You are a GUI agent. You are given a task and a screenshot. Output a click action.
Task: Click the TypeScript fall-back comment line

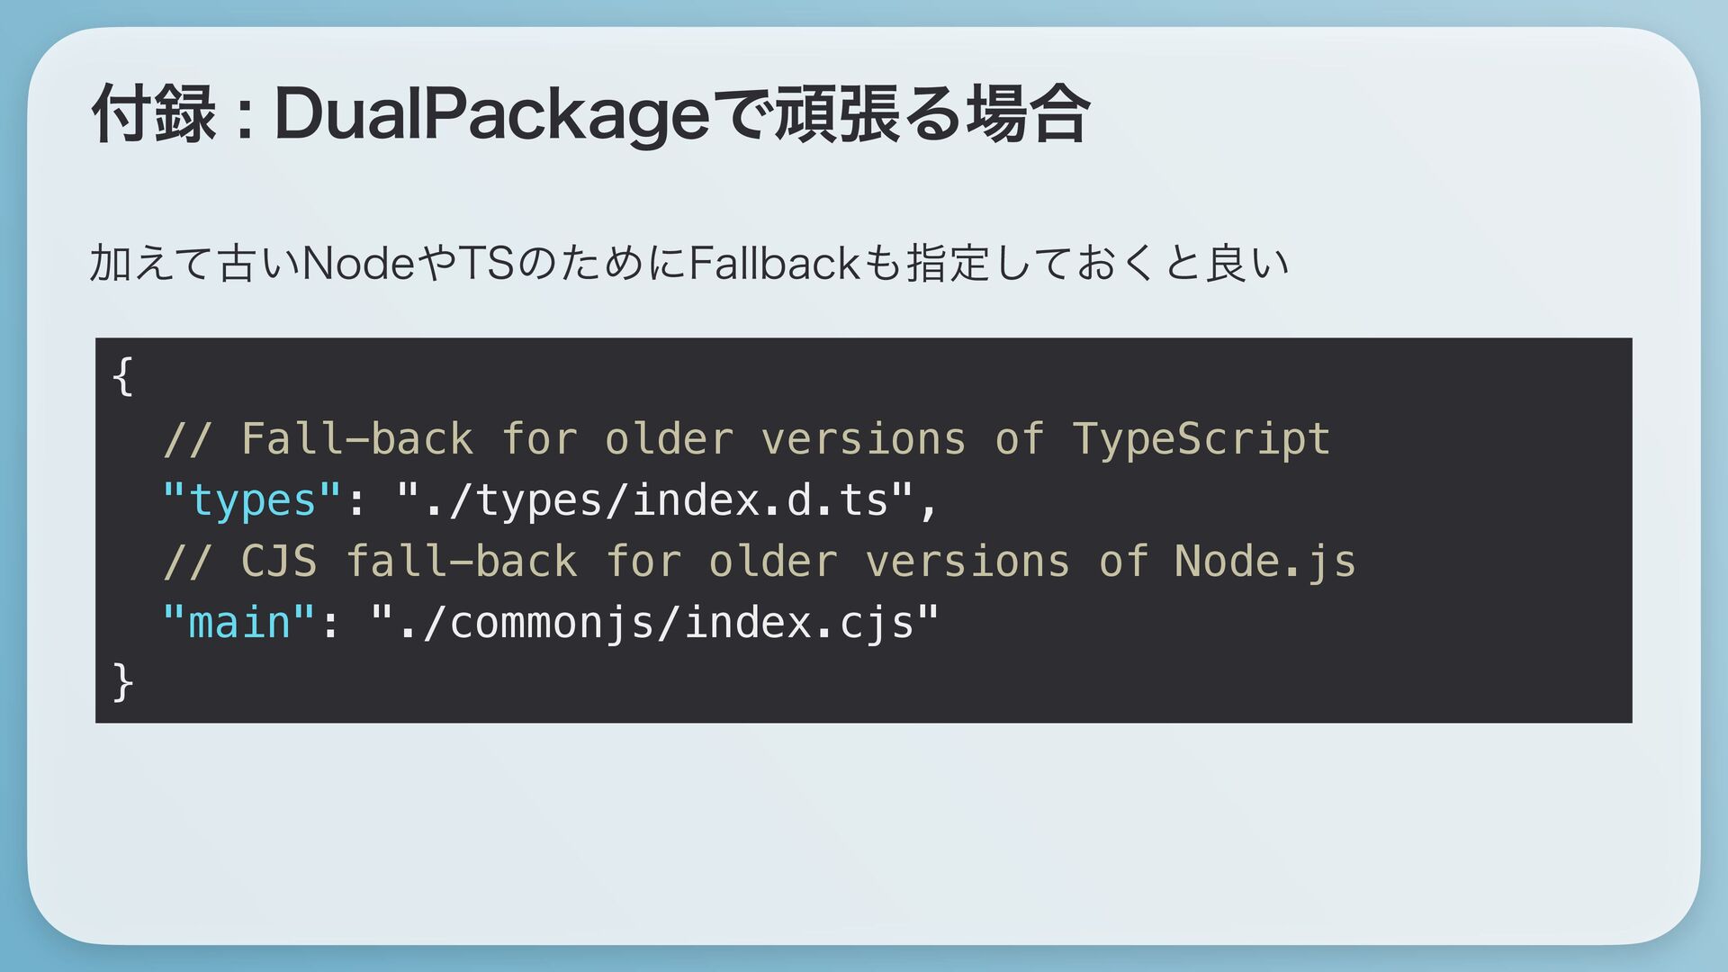pyautogui.click(x=746, y=439)
